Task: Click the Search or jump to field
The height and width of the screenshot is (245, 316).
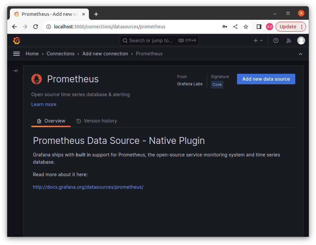Action: tap(159, 41)
